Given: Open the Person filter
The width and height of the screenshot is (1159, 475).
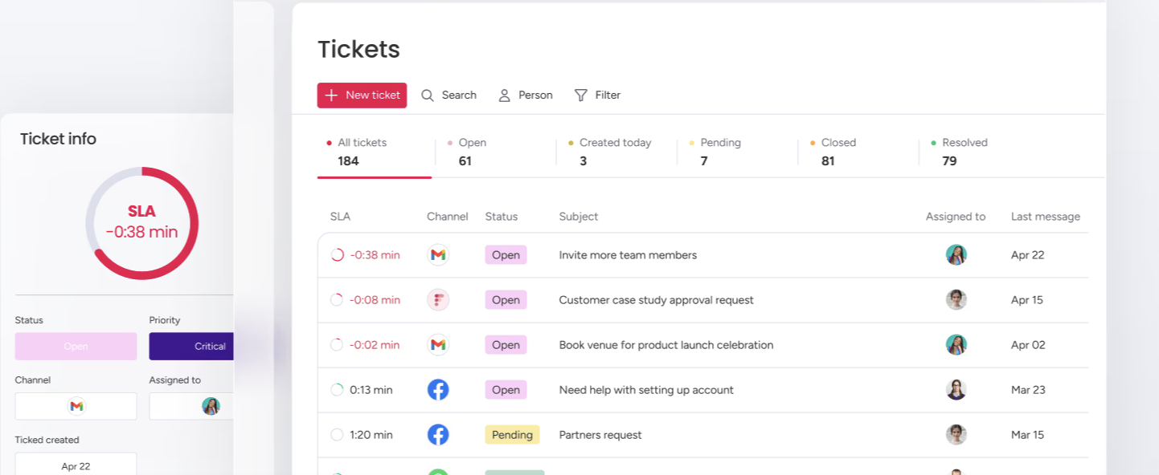Looking at the screenshot, I should click(526, 95).
